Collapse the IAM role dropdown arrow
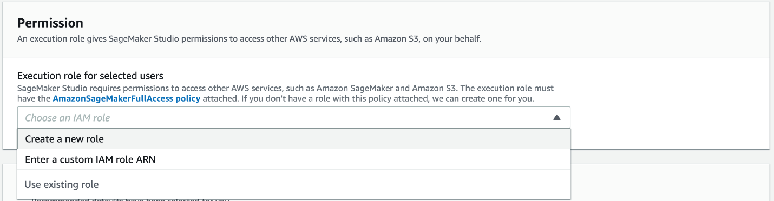 coord(556,117)
